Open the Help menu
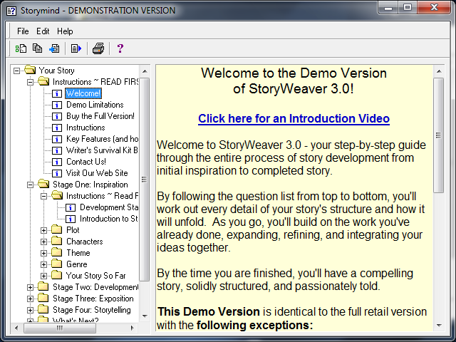This screenshot has height=342, width=456. 65,31
